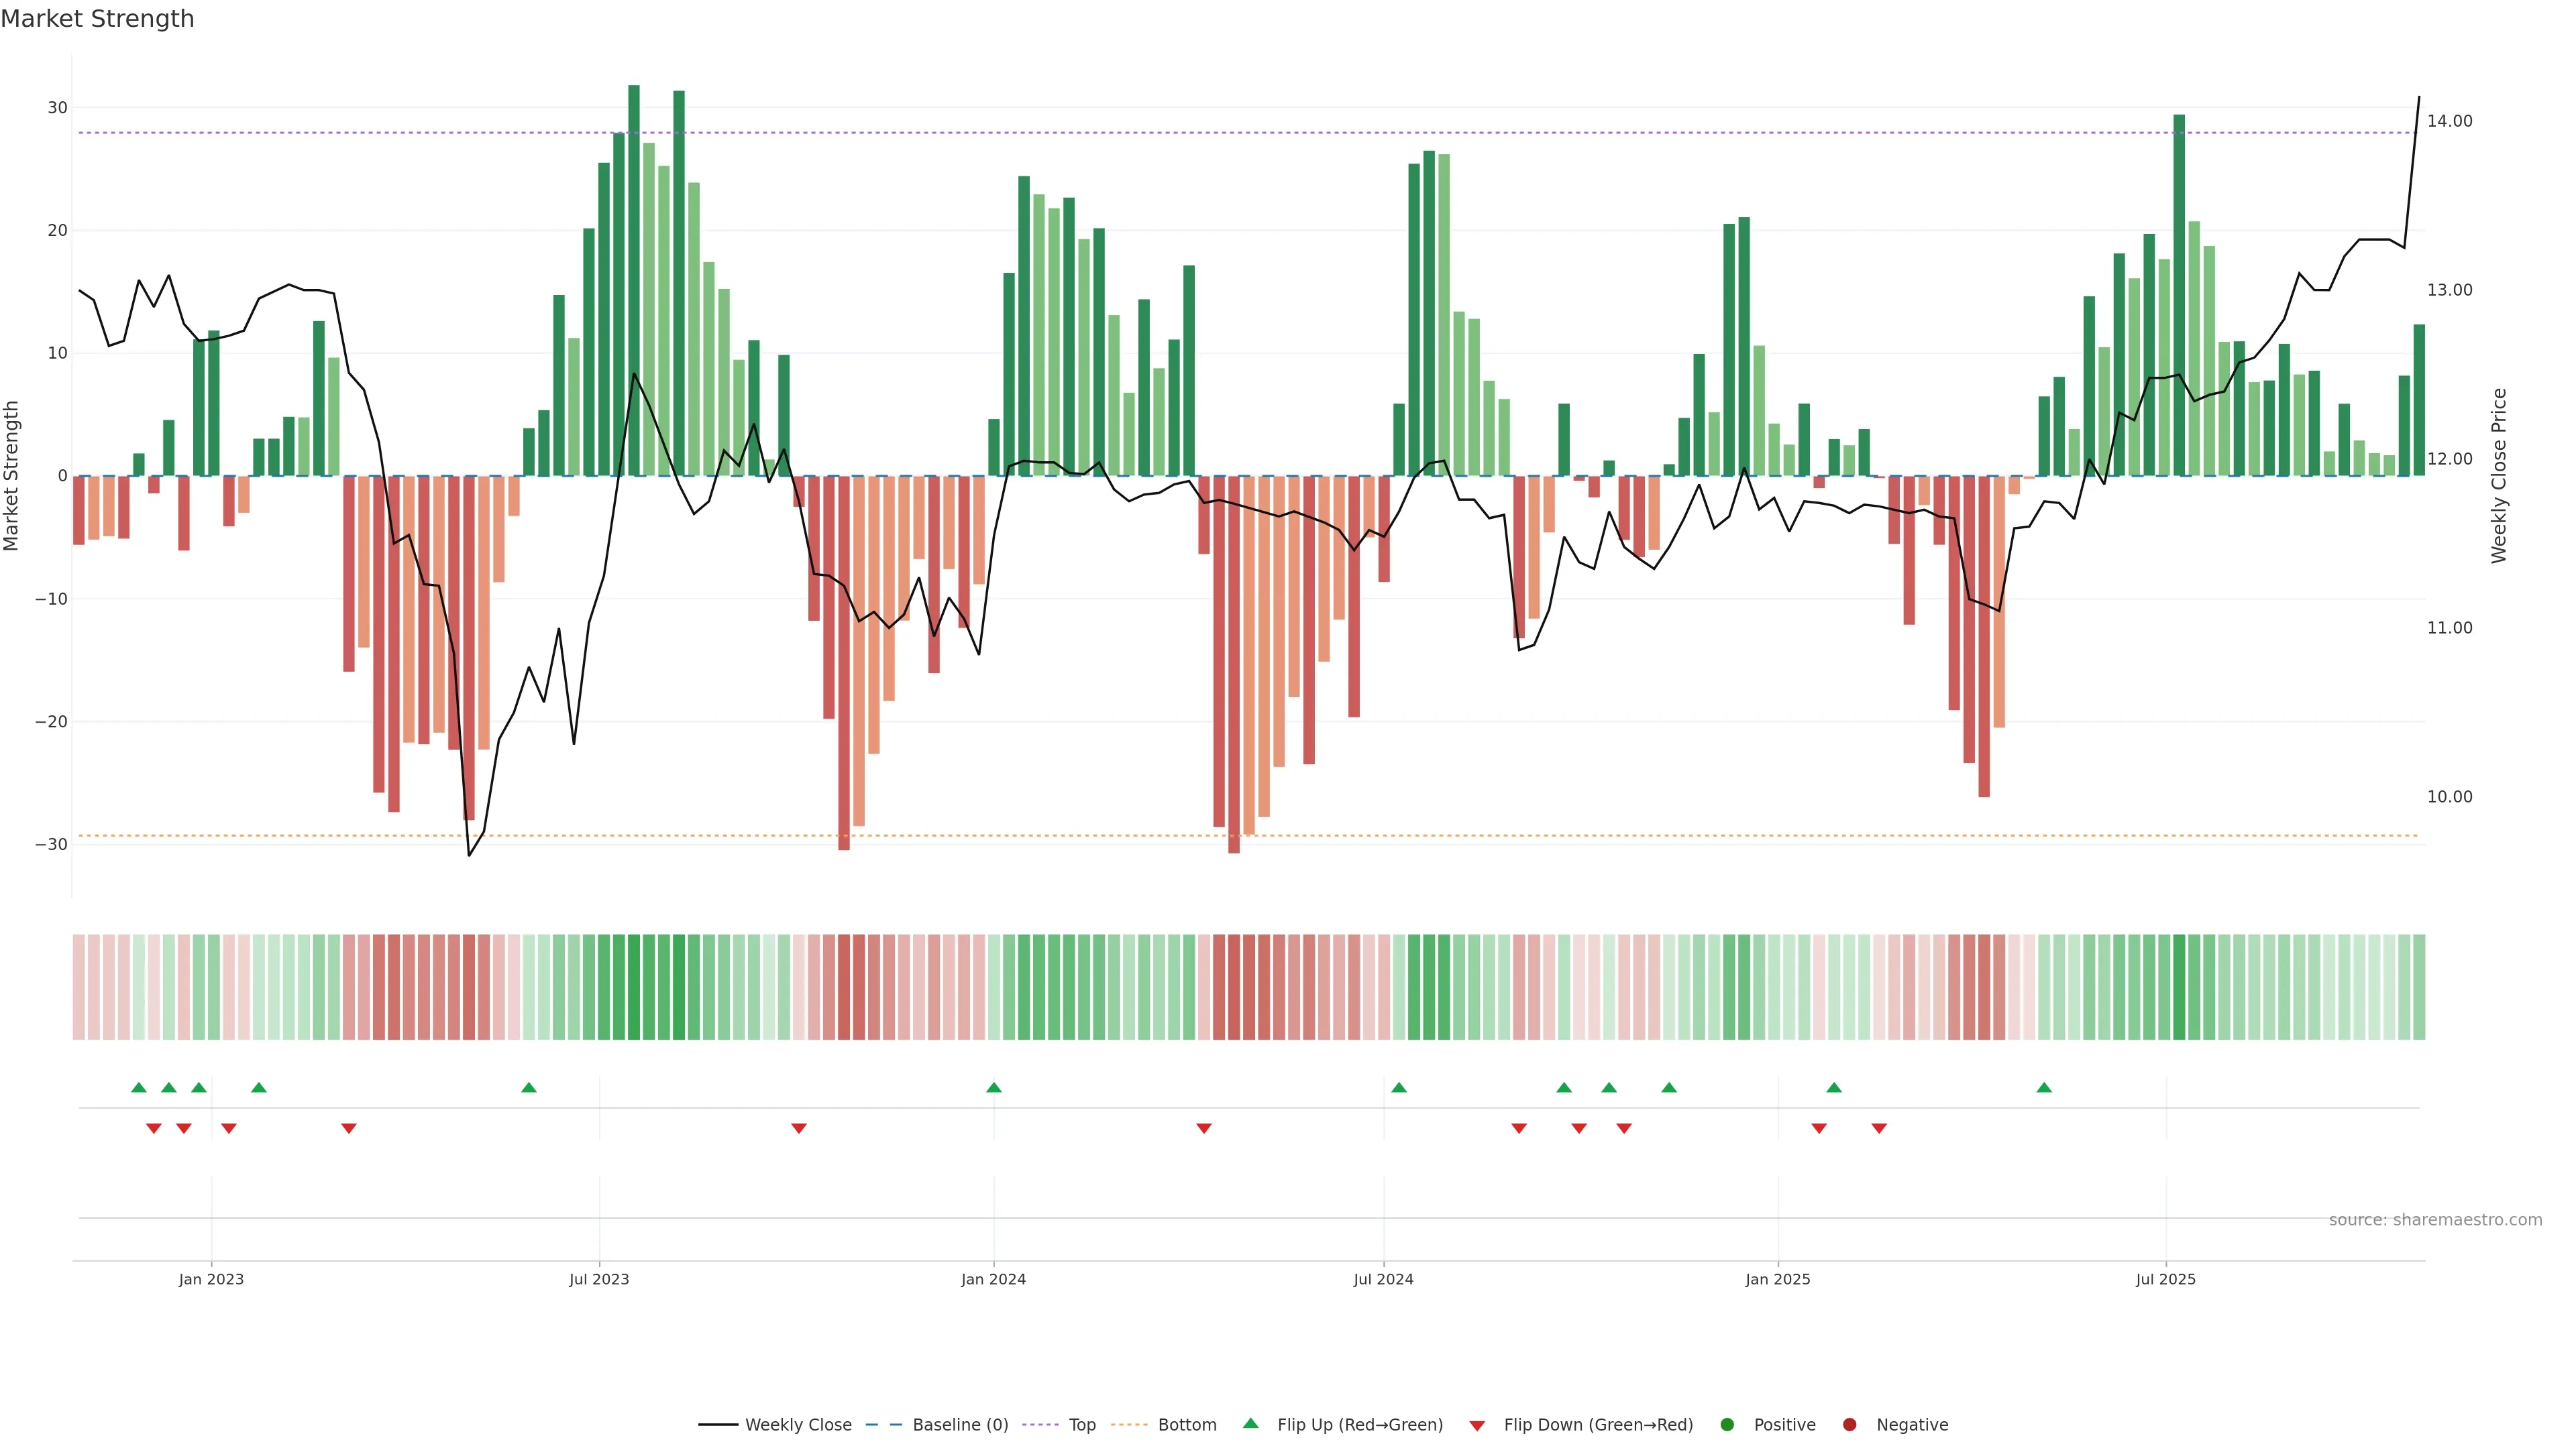The image size is (2576, 1448).
Task: Click the last red flip-down triangle on the right
Action: click(x=1879, y=1128)
